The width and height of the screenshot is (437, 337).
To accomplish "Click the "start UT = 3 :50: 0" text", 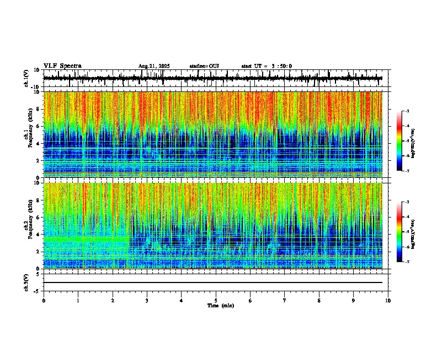I will pos(267,66).
